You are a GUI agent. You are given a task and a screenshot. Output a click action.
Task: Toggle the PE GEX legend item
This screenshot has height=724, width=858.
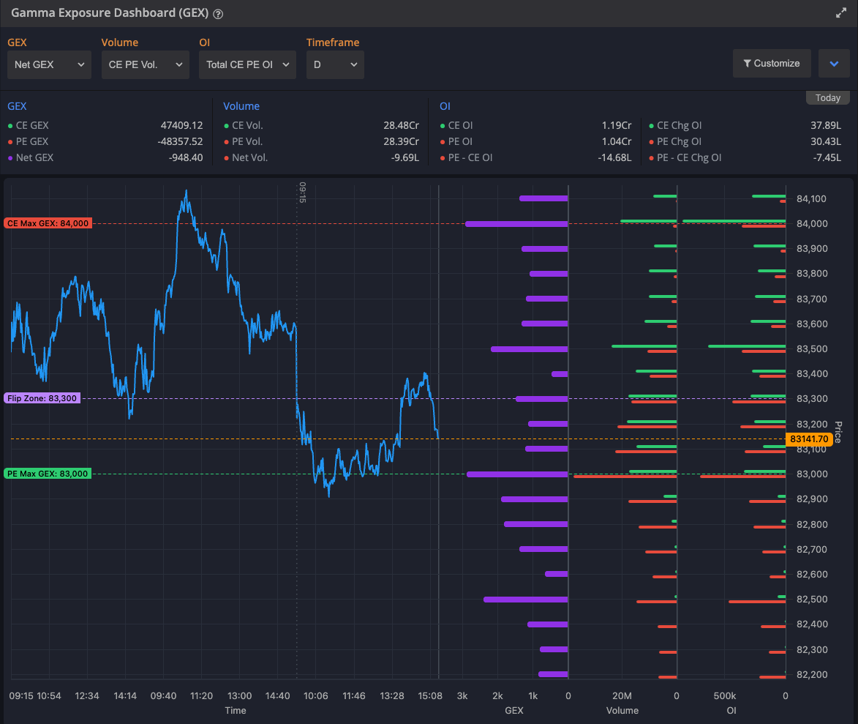pos(31,141)
